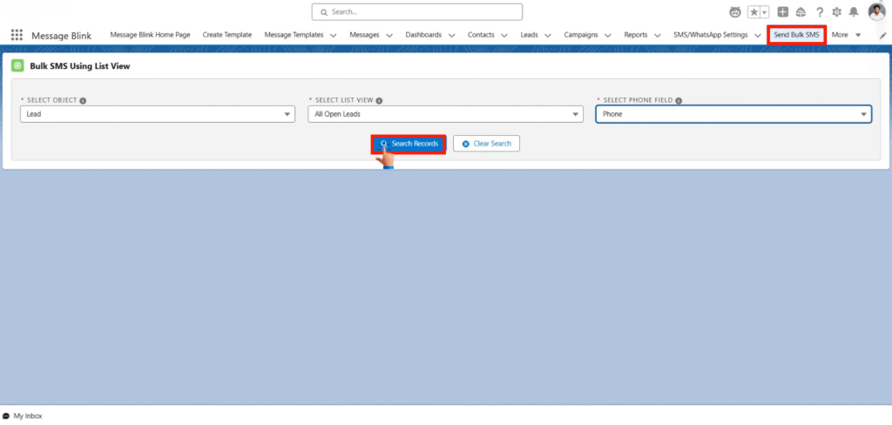Open the App Launcher grid icon
This screenshot has height=425, width=892.
[17, 35]
